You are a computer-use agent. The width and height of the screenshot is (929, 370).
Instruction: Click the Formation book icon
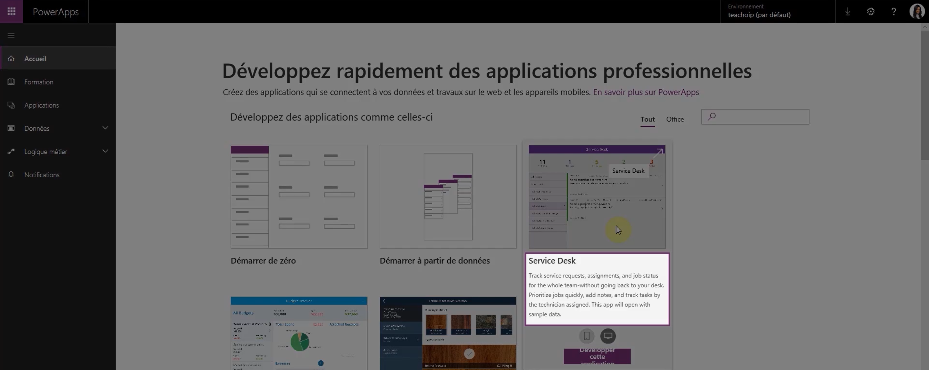point(11,82)
